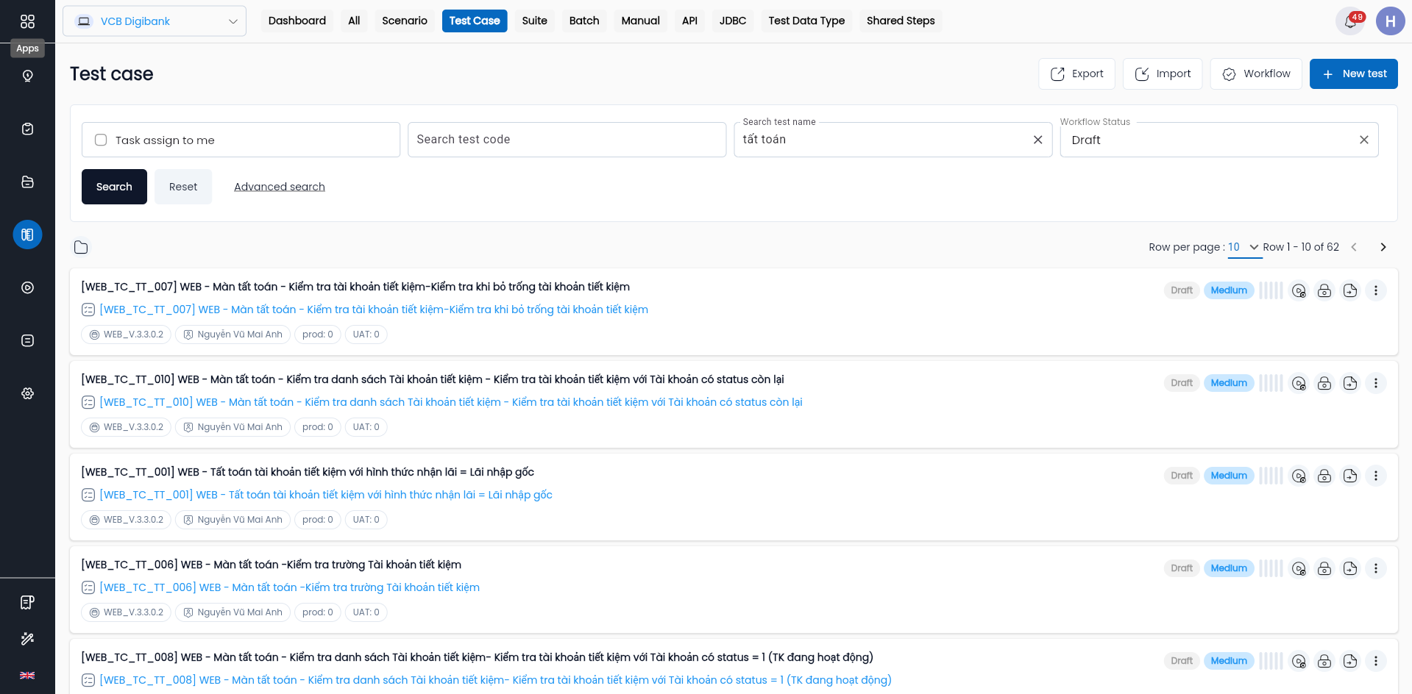Click the New test button
This screenshot has height=694, width=1412.
[1353, 74]
